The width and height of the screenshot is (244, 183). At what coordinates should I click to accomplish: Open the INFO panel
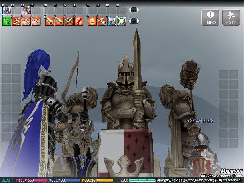(x=210, y=18)
